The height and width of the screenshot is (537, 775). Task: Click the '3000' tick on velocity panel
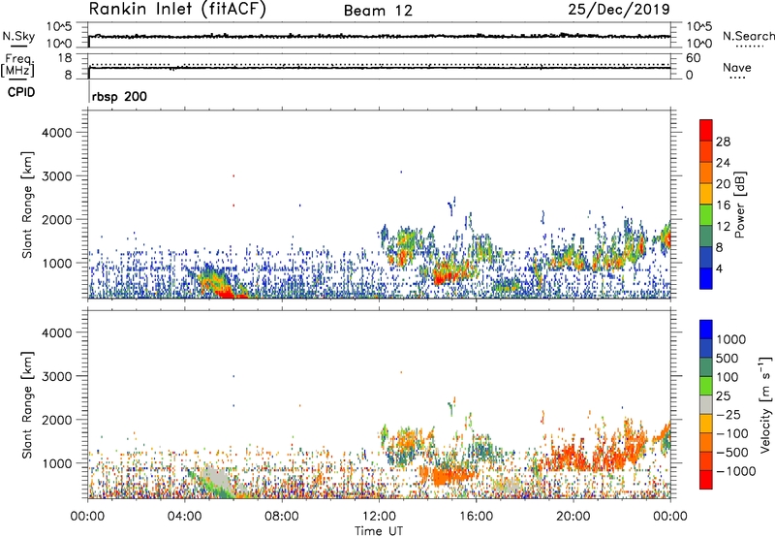(x=56, y=376)
